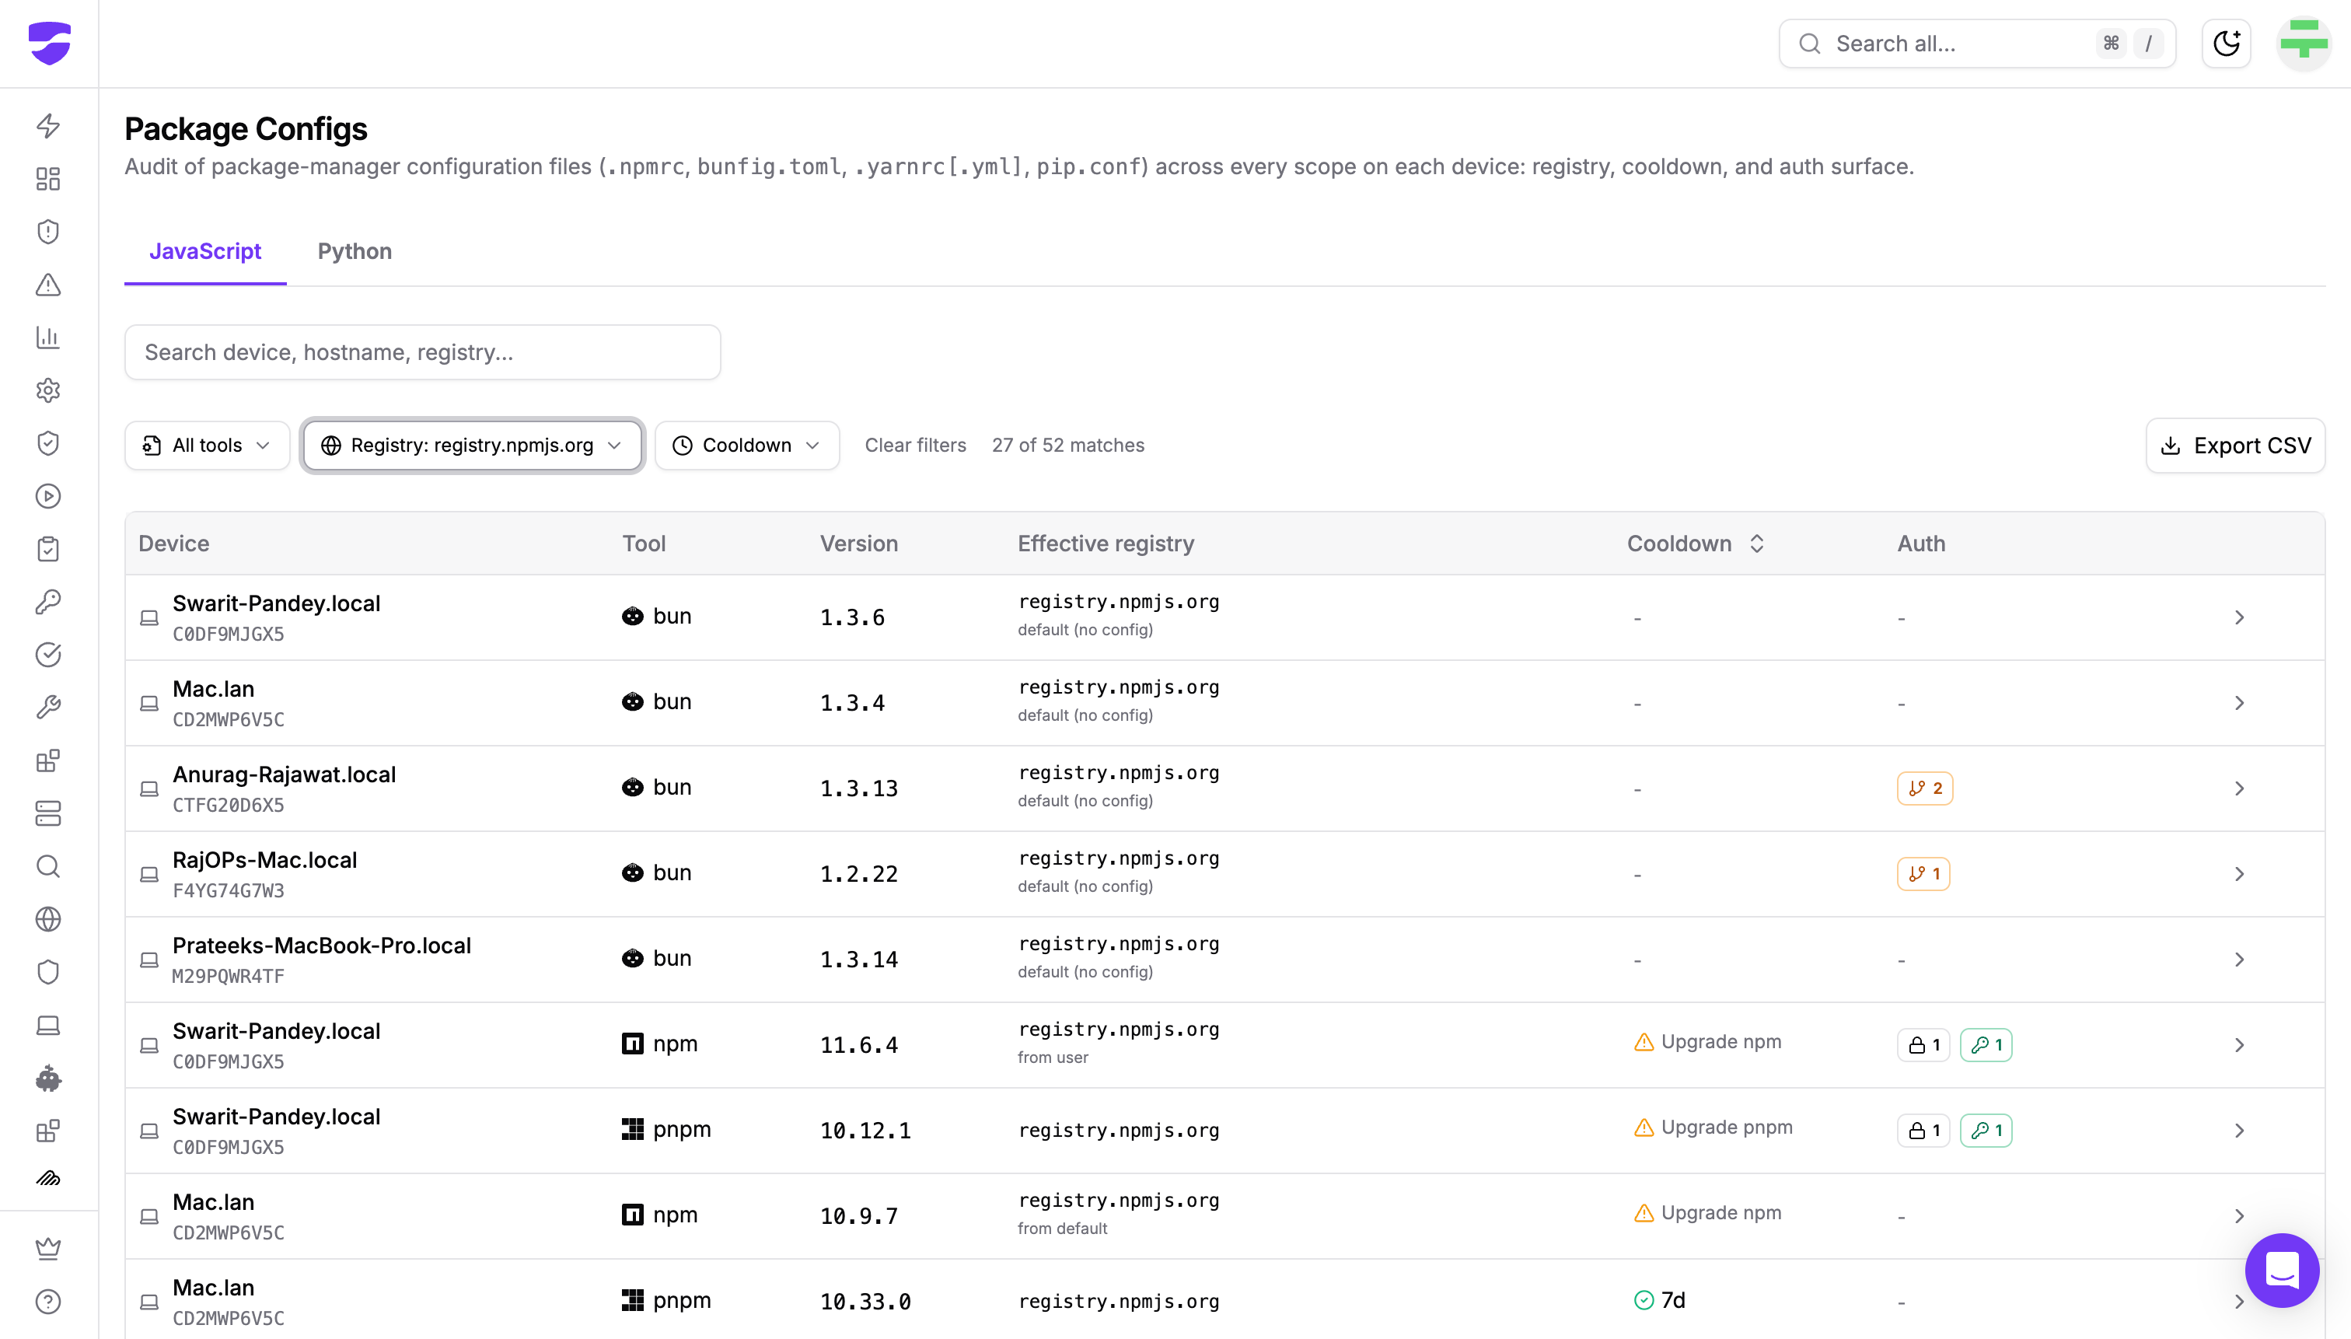Screen dimensions: 2351x1339
Task: Click the version 1.2.22 cell
Action: pyautogui.click(x=859, y=874)
